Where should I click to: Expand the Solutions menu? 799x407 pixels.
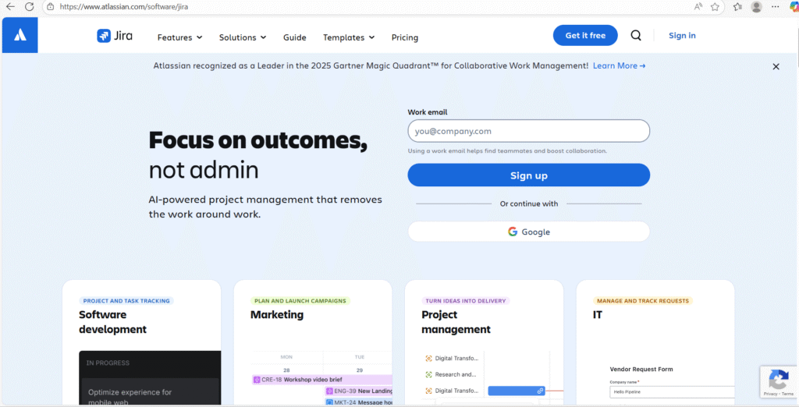click(x=243, y=37)
